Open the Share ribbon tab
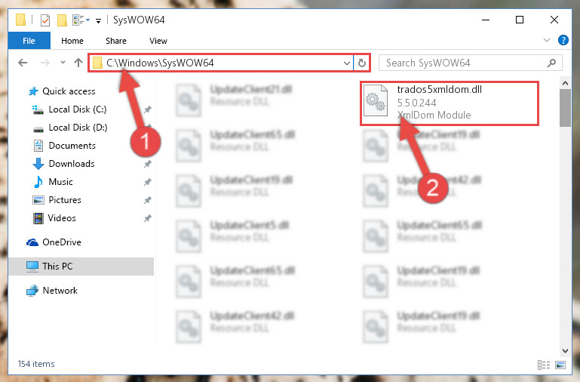Viewport: 580px width, 382px height. 116,41
